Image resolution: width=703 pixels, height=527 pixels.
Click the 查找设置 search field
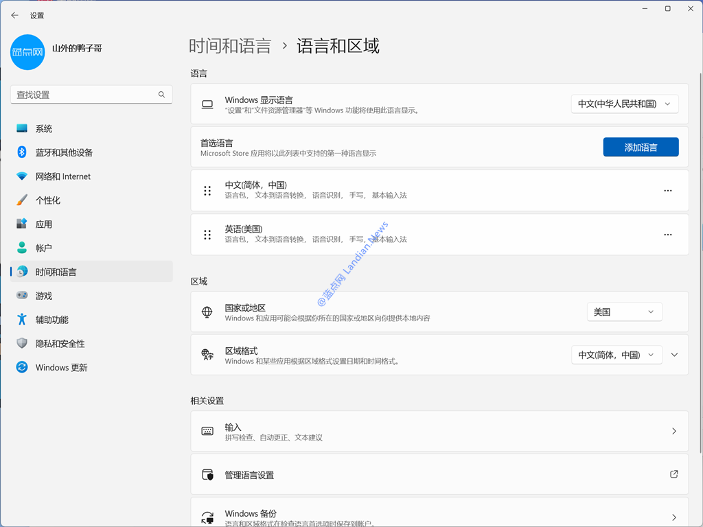click(x=84, y=95)
